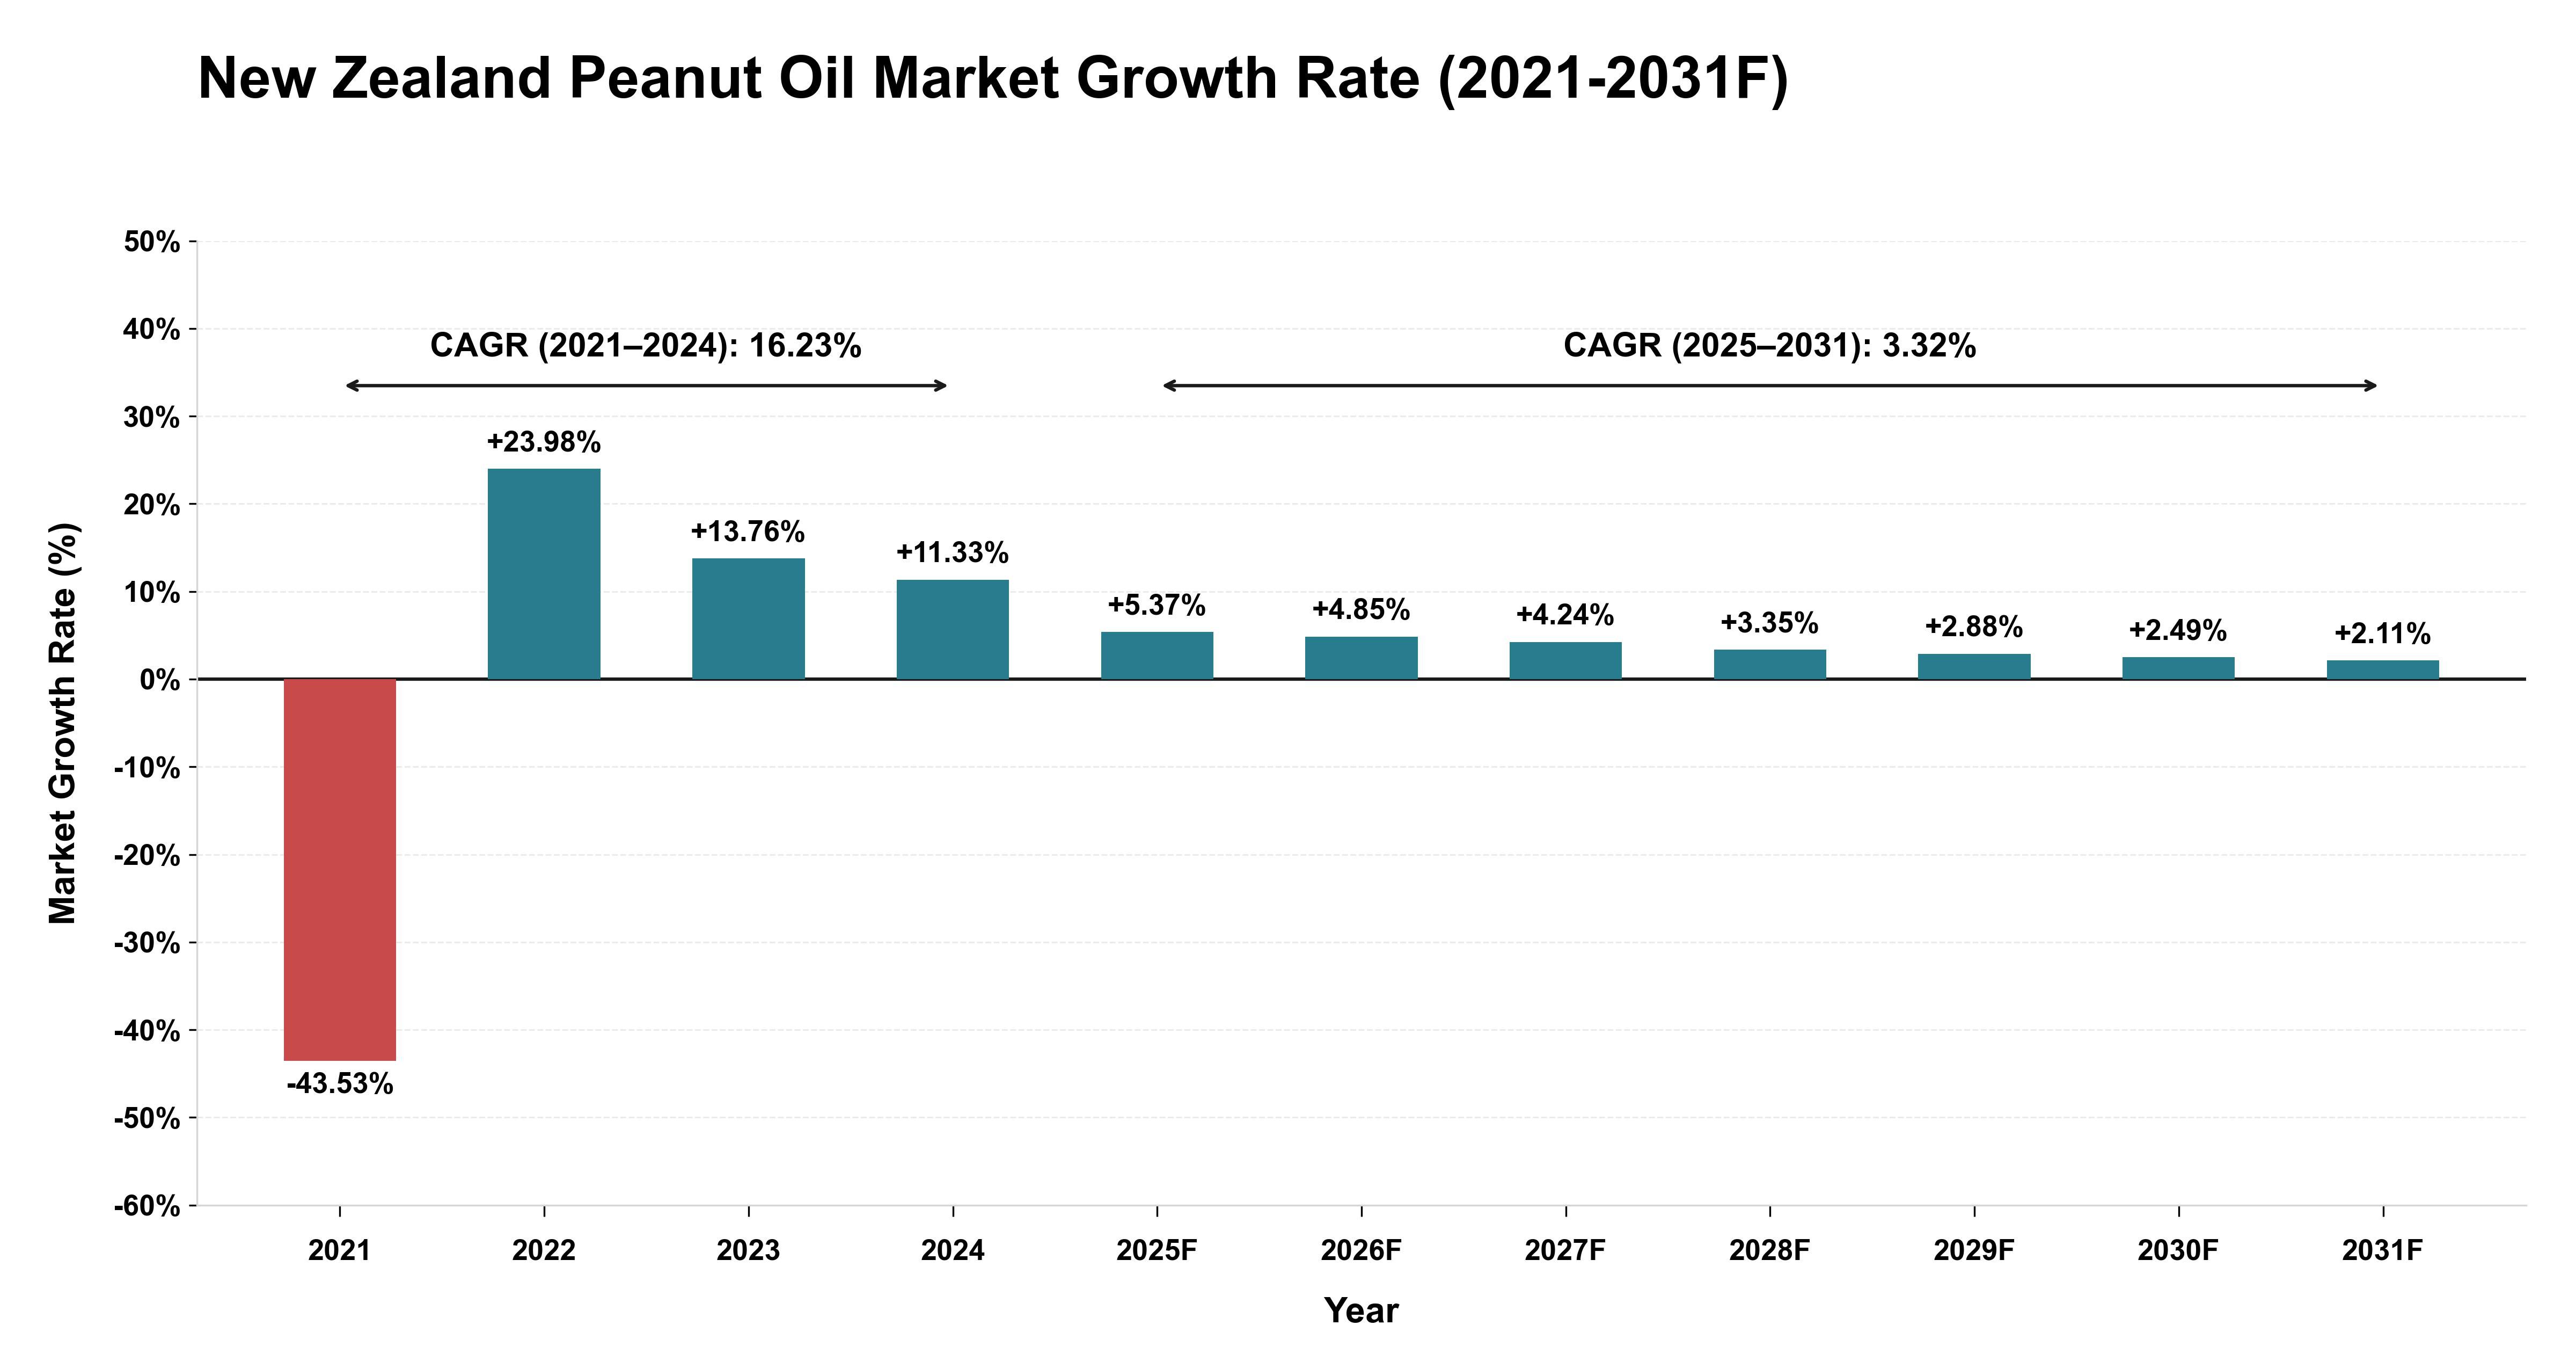Image resolution: width=2576 pixels, height=1369 pixels.
Task: Click the '30%' y-axis tick label
Action: [152, 417]
